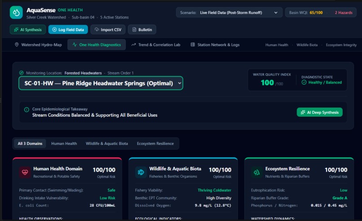362x221 pixels.
Task: Click the Primary Contact Safe value
Action: coord(111,190)
